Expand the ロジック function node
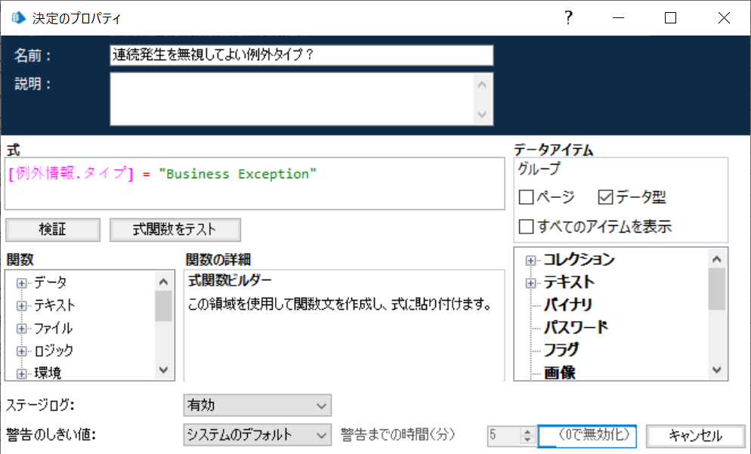The height and width of the screenshot is (454, 751). tap(22, 351)
